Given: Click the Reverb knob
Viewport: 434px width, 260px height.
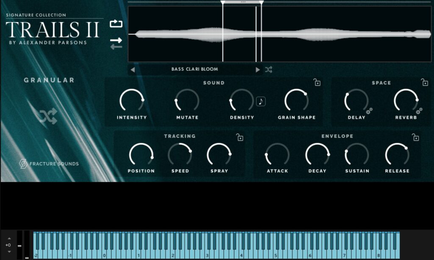Looking at the screenshot, I should tap(406, 101).
